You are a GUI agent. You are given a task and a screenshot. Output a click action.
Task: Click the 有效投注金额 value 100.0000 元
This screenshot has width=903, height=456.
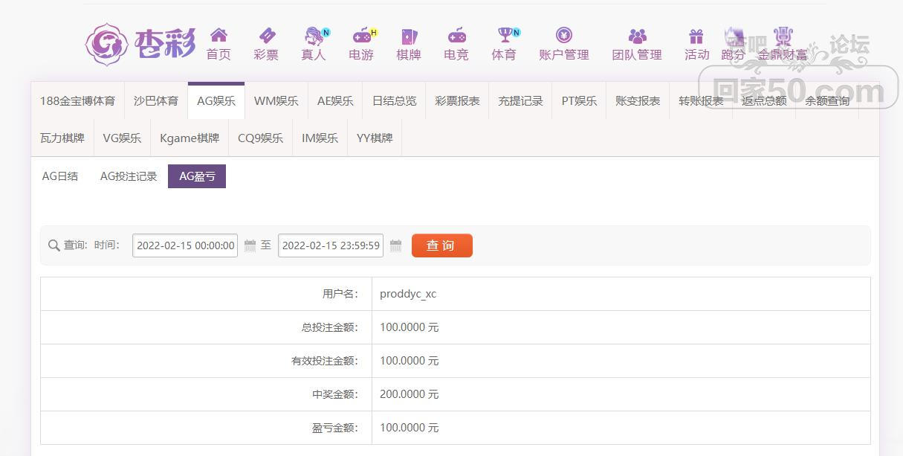410,361
